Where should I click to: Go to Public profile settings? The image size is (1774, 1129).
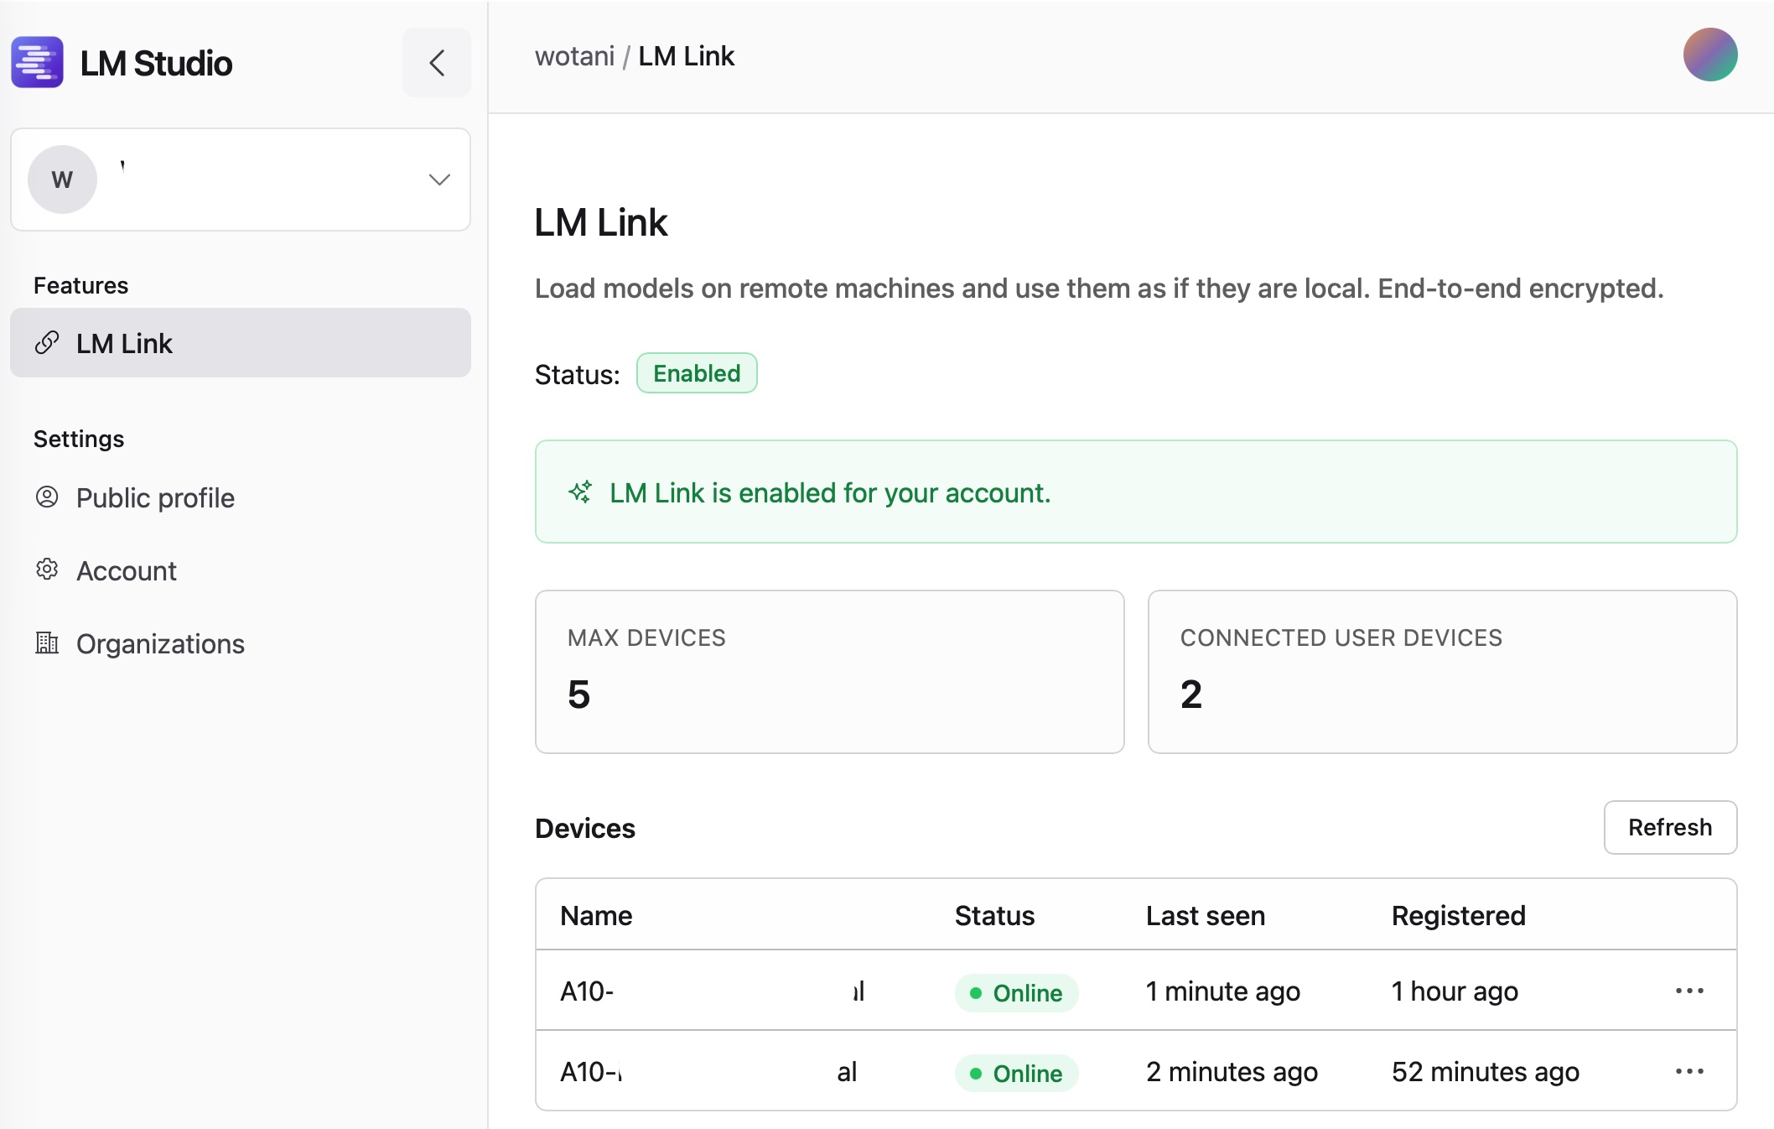click(155, 498)
